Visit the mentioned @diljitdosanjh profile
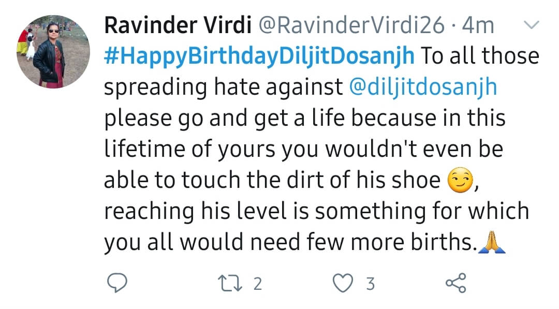This screenshot has width=559, height=309. coord(423,87)
